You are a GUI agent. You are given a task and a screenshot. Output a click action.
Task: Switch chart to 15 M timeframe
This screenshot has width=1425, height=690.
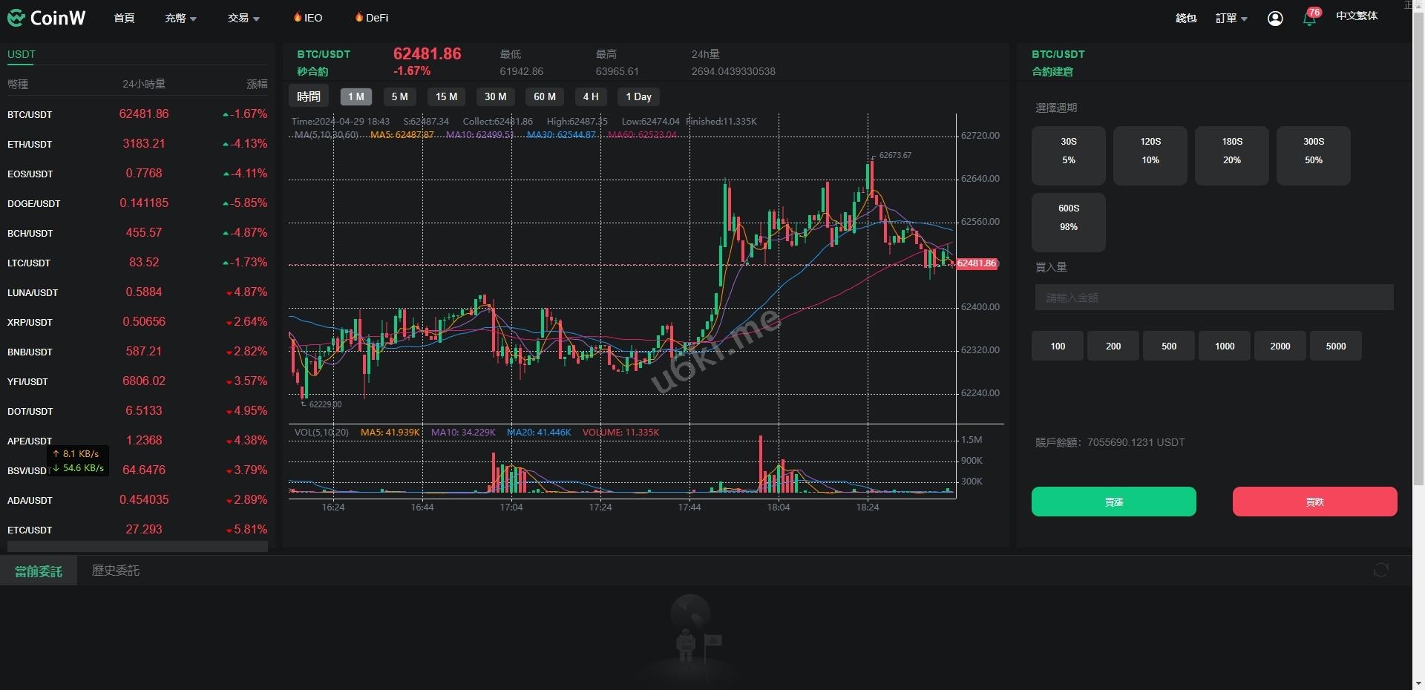tap(446, 97)
